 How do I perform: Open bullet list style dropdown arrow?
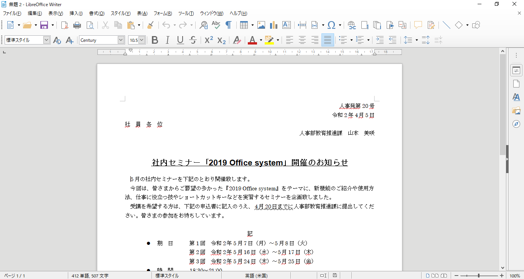(351, 40)
